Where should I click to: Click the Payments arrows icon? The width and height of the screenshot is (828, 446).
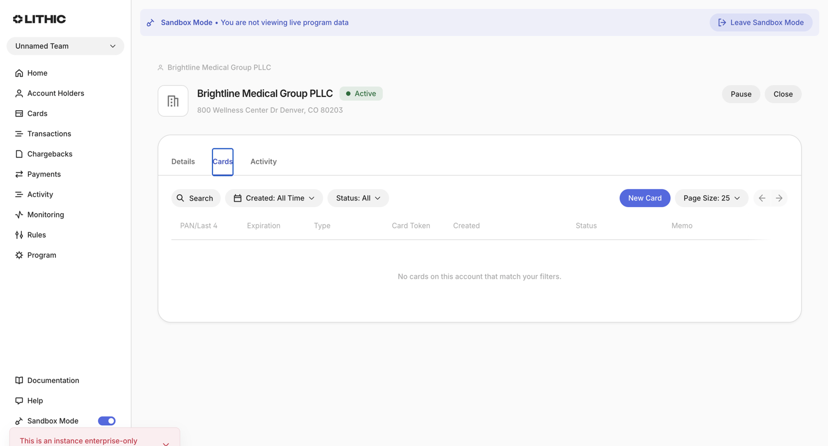click(x=19, y=174)
